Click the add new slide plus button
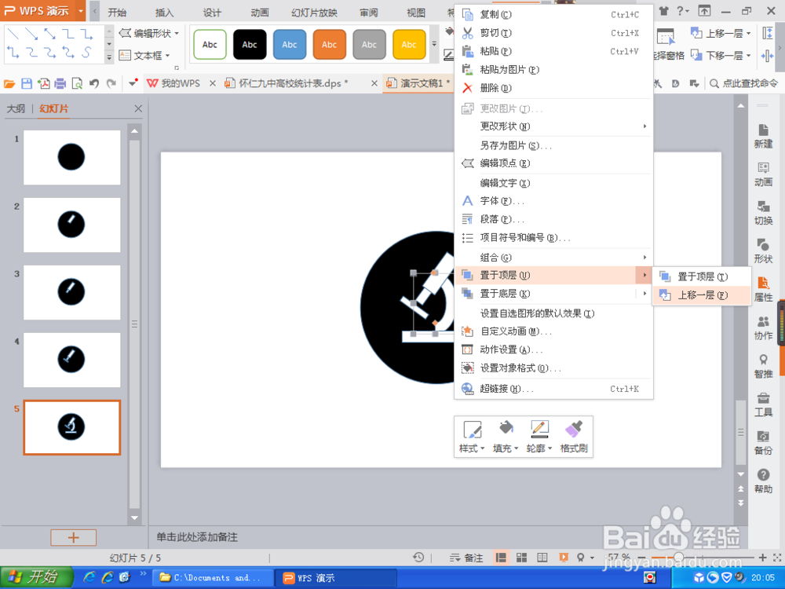 click(x=73, y=537)
